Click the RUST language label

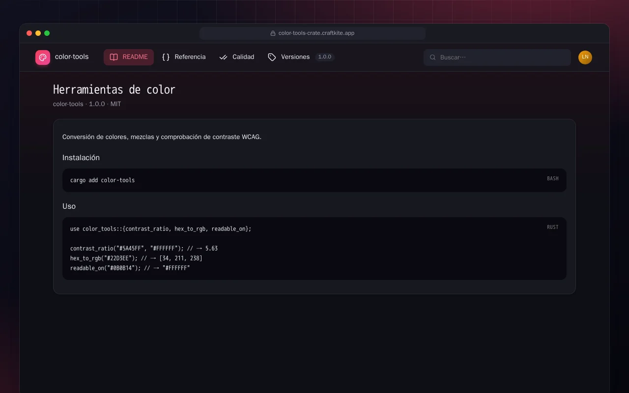point(553,227)
